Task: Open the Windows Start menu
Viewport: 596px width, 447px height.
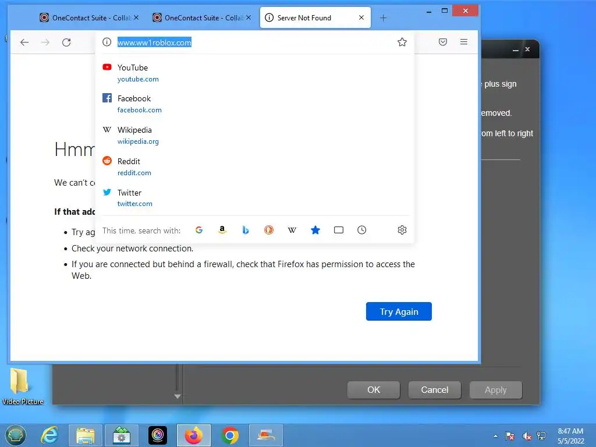Action: (15, 435)
